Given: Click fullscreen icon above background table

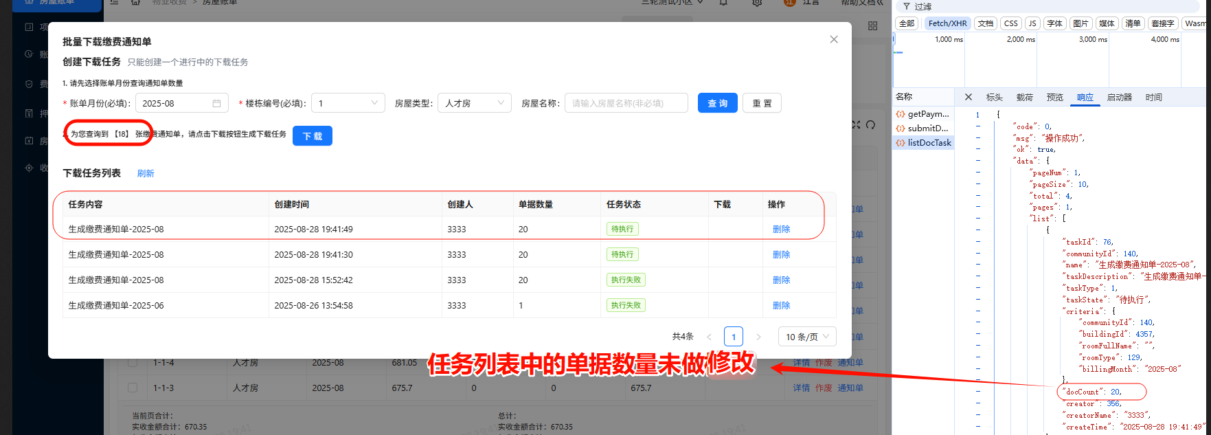Looking at the screenshot, I should 856,125.
